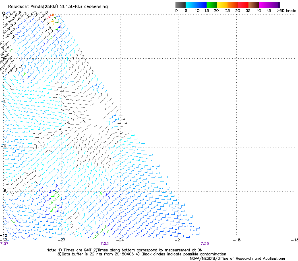The image size is (298, 261).
Task: Click the latitude label "-8"
Action: click(x=3, y=190)
